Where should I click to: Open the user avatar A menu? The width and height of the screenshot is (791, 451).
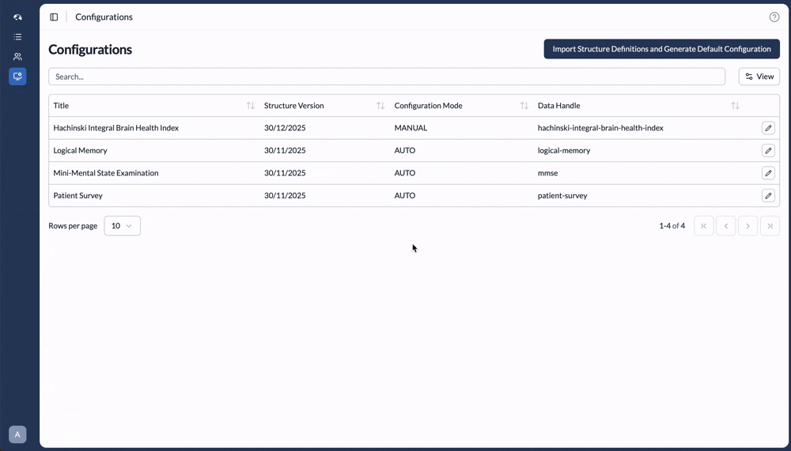[x=17, y=434]
